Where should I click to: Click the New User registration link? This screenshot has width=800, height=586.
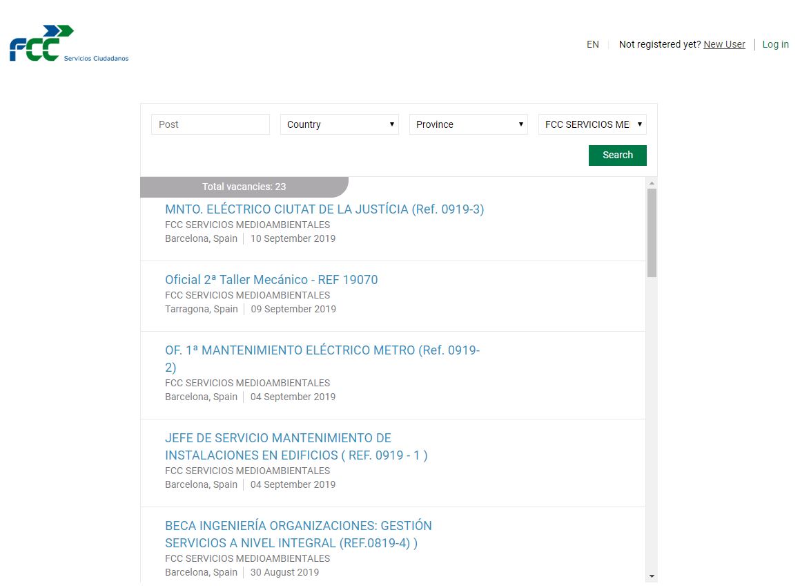pyautogui.click(x=724, y=44)
